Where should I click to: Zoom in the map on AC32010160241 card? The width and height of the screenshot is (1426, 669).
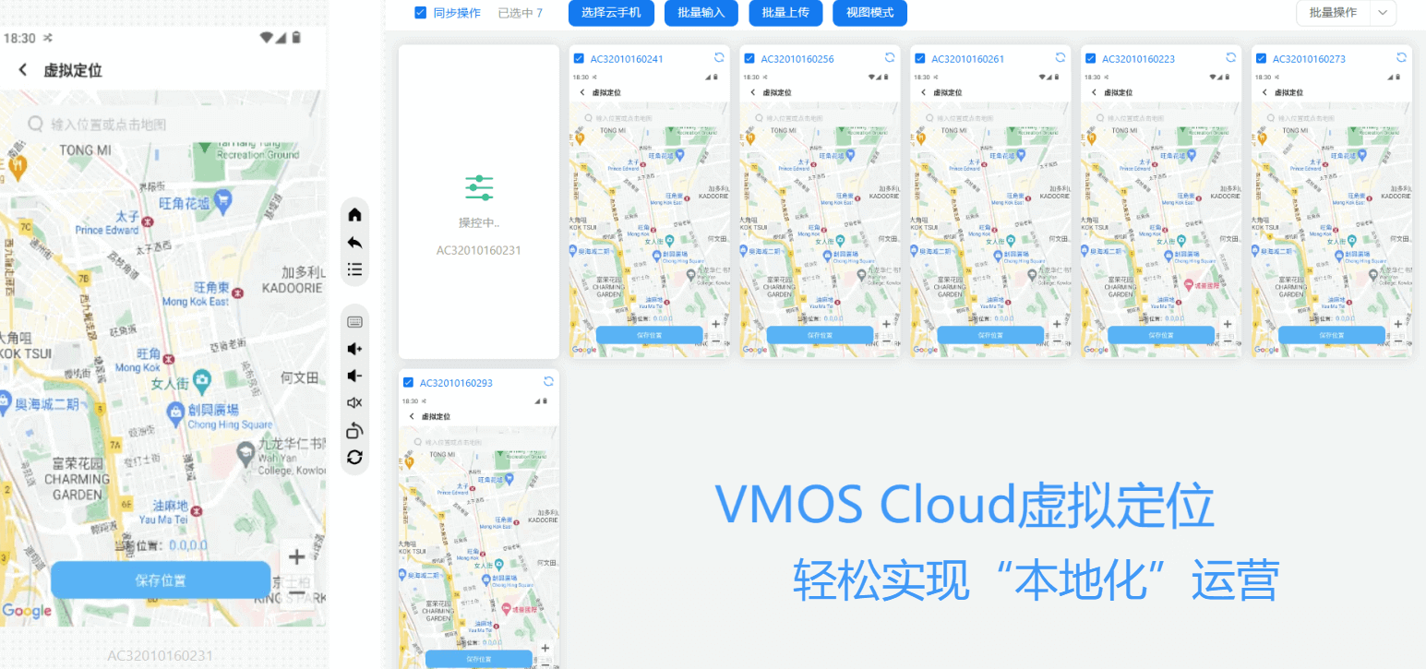click(x=716, y=325)
